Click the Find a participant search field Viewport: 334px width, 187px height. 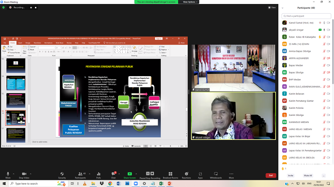pos(306,16)
